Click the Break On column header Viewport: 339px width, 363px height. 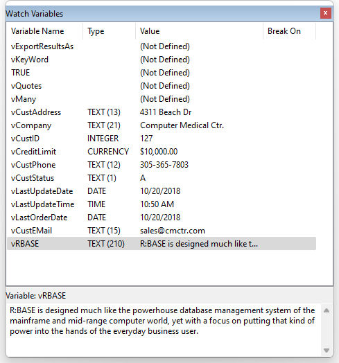pyautogui.click(x=289, y=31)
